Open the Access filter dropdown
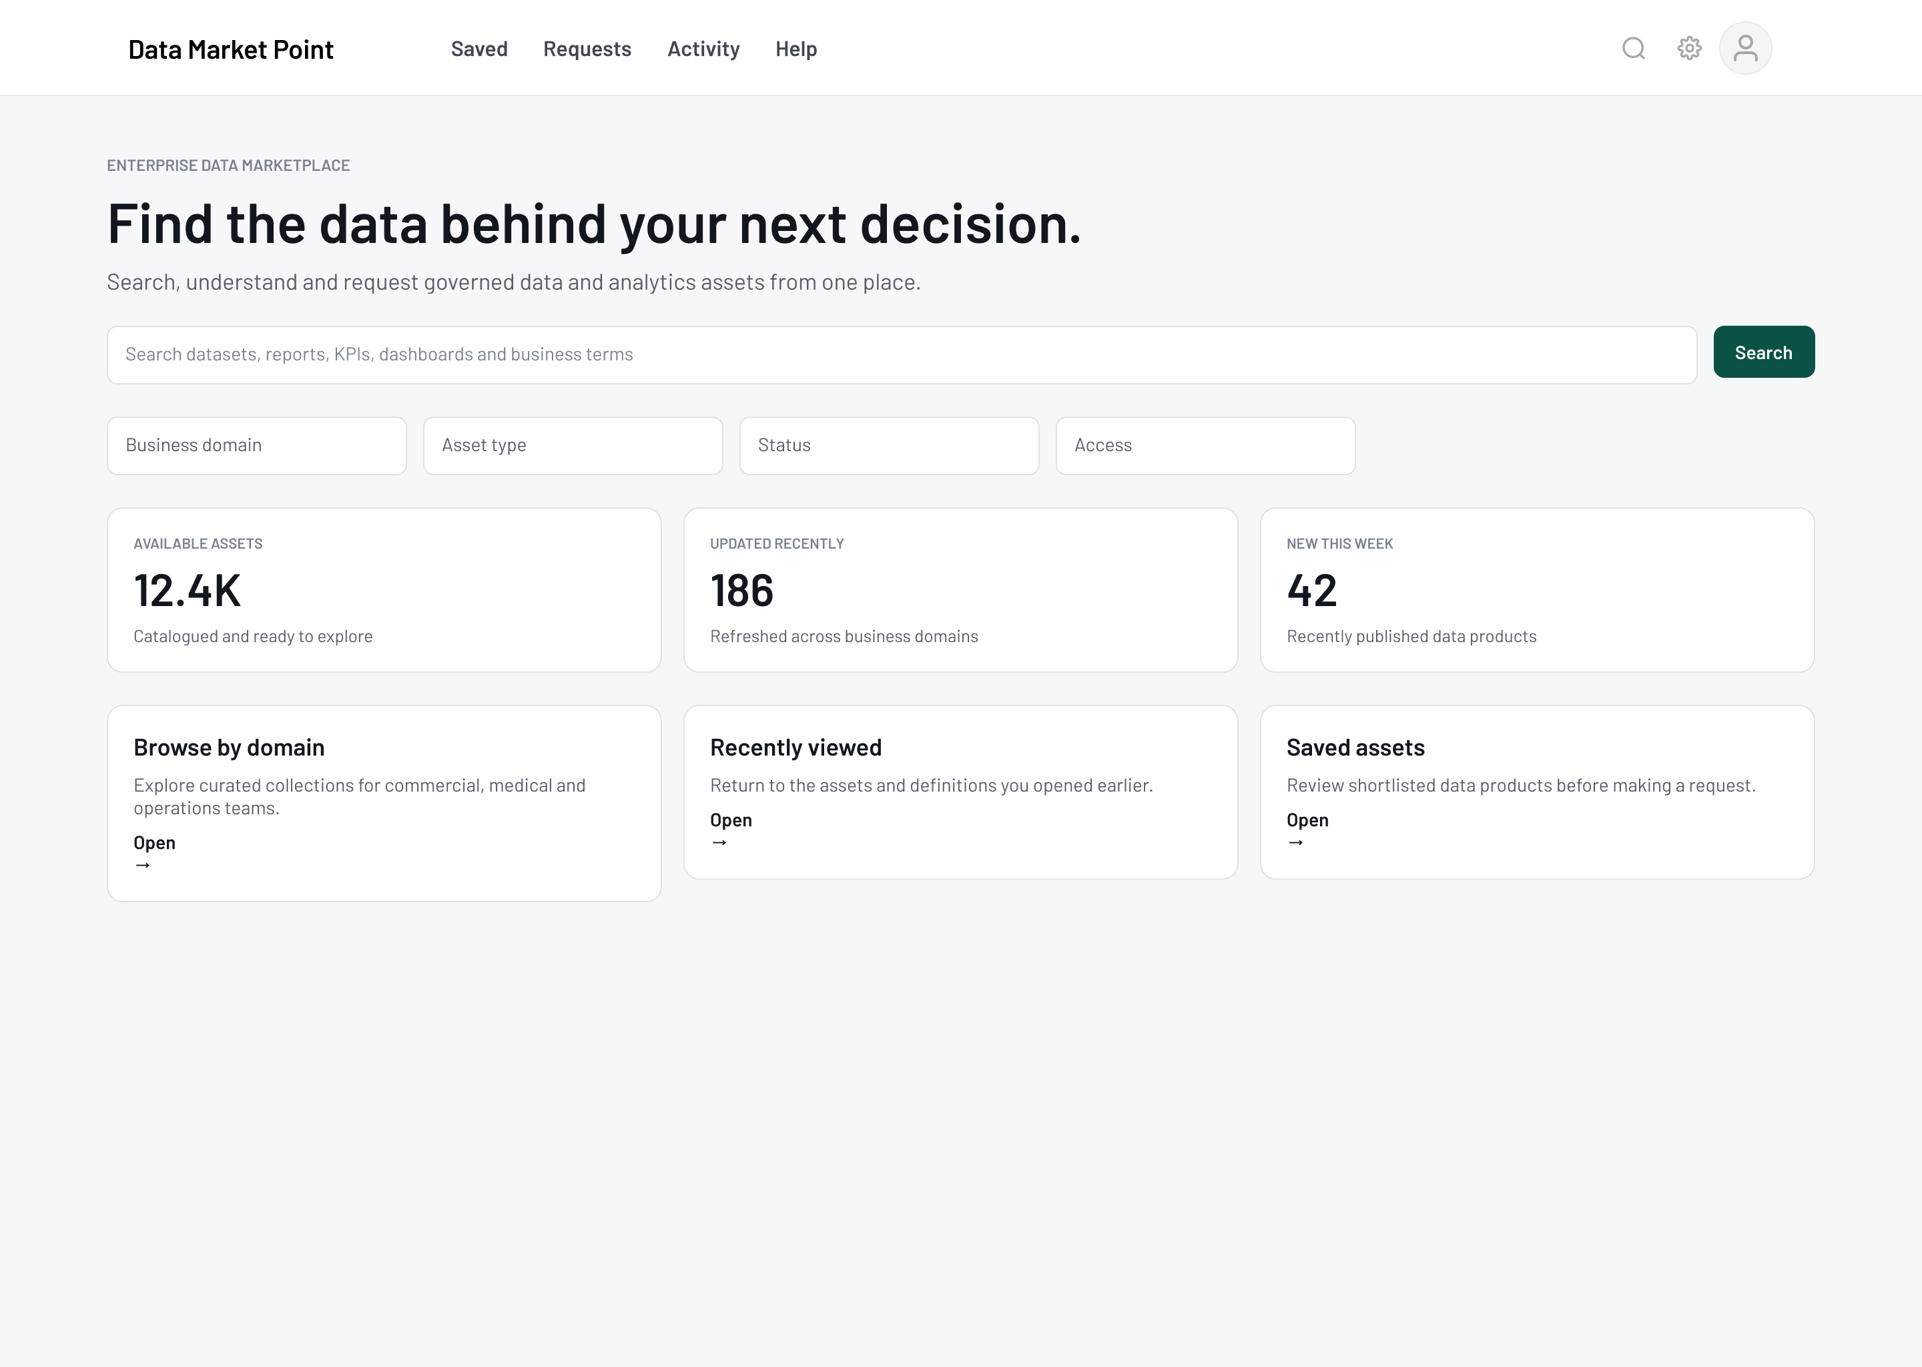Image resolution: width=1922 pixels, height=1367 pixels. 1206,446
